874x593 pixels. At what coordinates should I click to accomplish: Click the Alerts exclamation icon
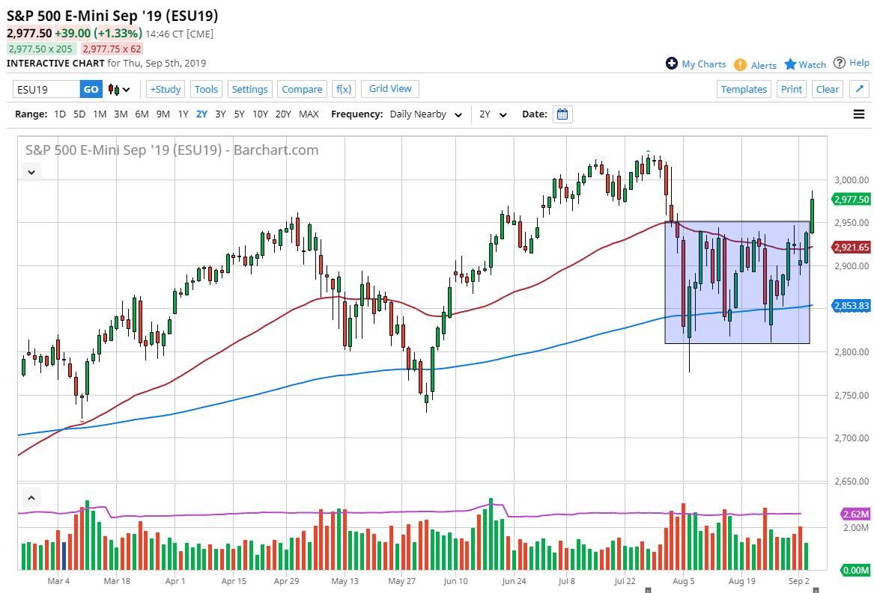click(739, 65)
